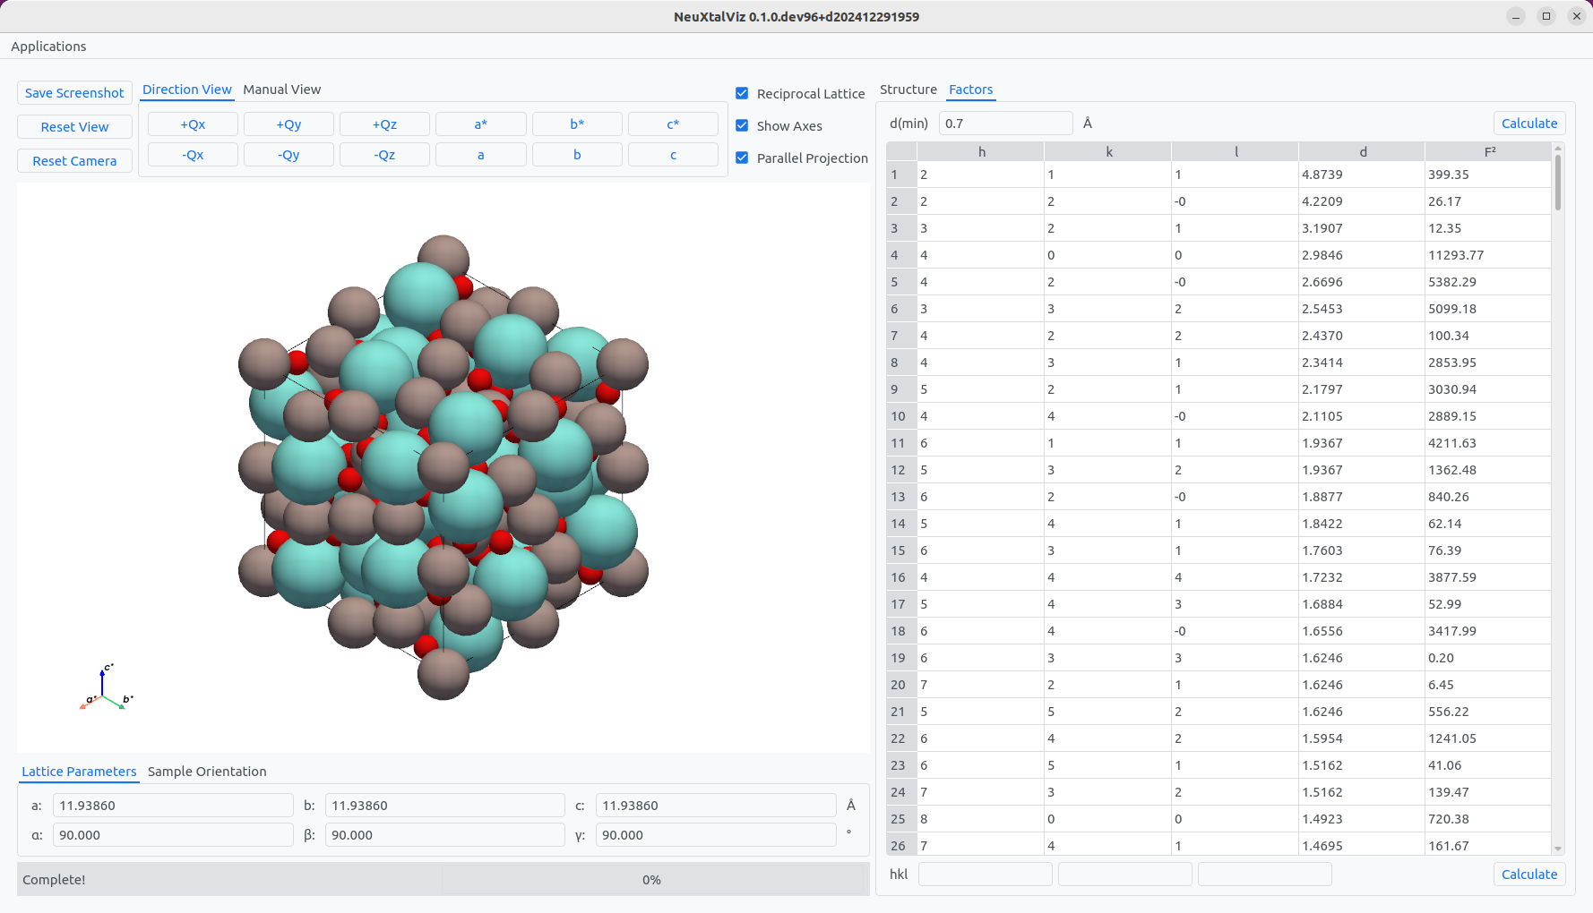This screenshot has width=1593, height=913.
Task: Open the Applications menu
Action: click(x=48, y=47)
